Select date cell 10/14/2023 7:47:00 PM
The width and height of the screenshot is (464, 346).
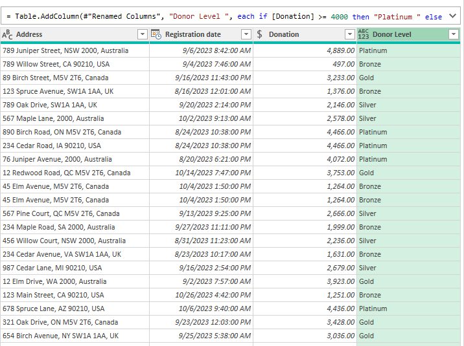[x=202, y=173]
